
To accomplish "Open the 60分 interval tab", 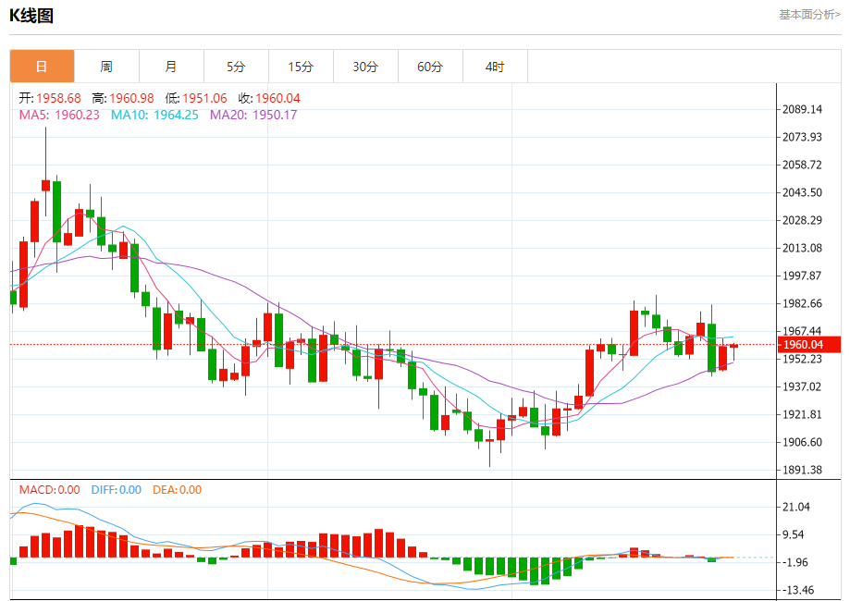I will (x=430, y=67).
